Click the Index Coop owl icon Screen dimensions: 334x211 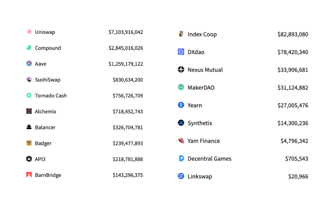(x=181, y=34)
